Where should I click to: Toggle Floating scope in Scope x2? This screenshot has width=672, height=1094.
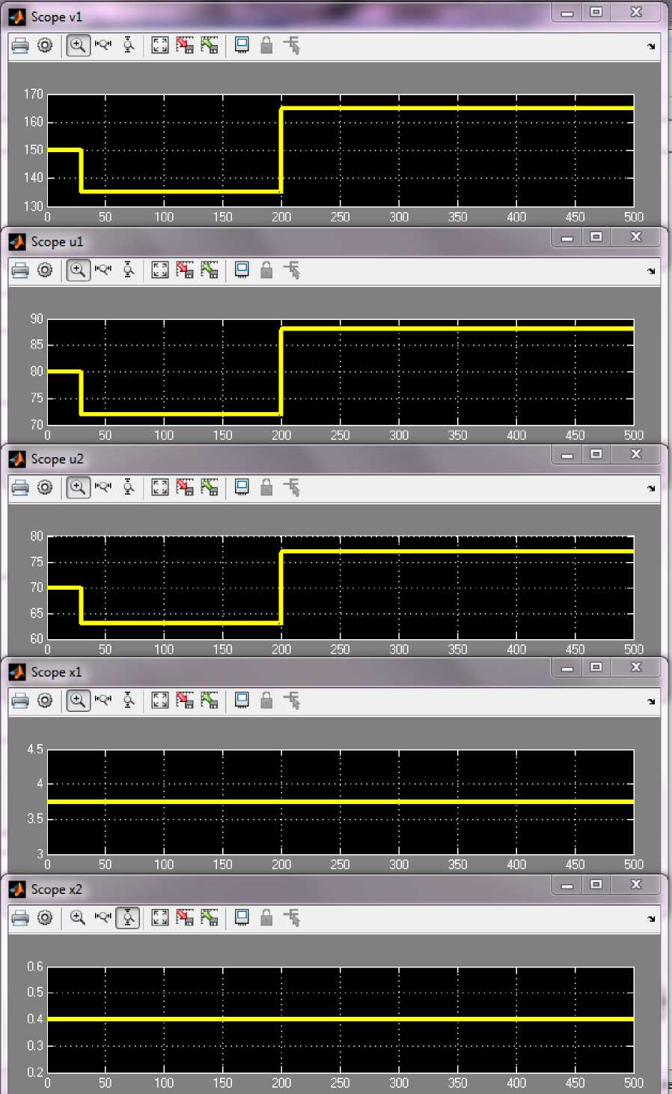pyautogui.click(x=242, y=918)
